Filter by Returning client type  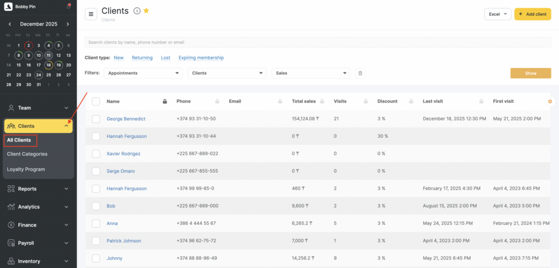(142, 58)
